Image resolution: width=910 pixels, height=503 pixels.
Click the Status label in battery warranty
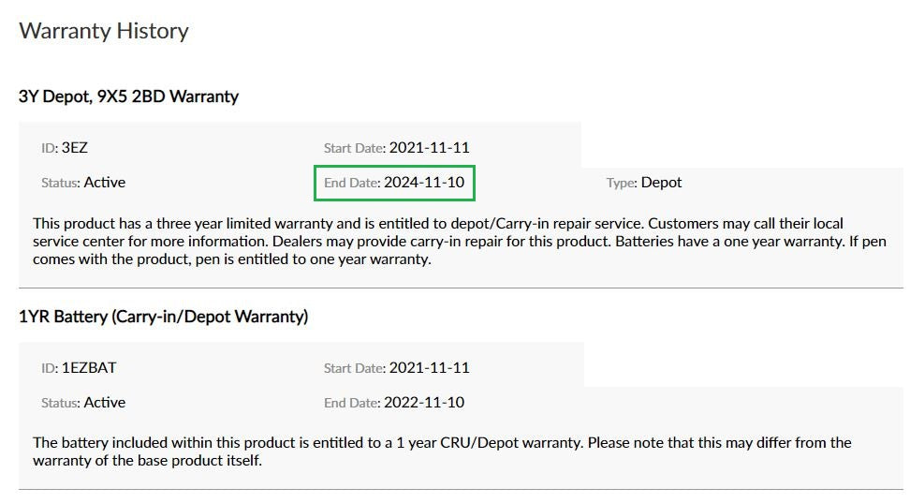click(61, 404)
